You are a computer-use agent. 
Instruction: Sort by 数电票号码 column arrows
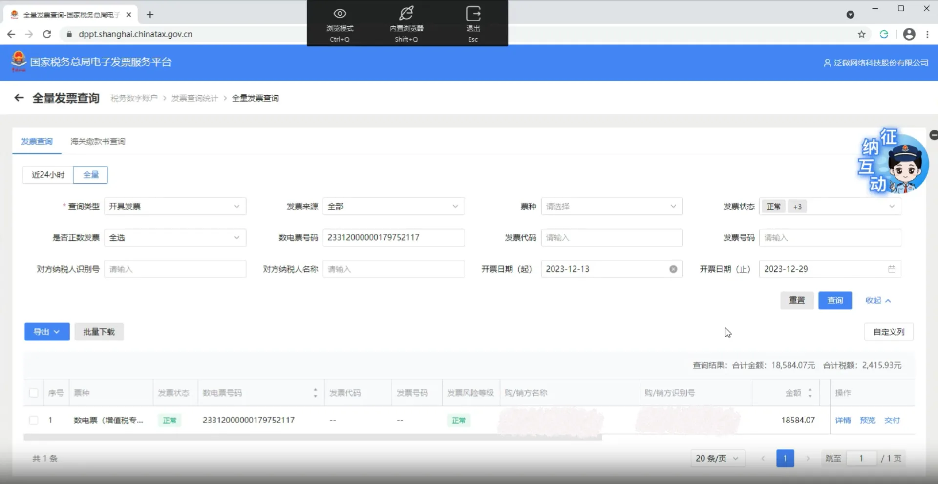coord(315,393)
